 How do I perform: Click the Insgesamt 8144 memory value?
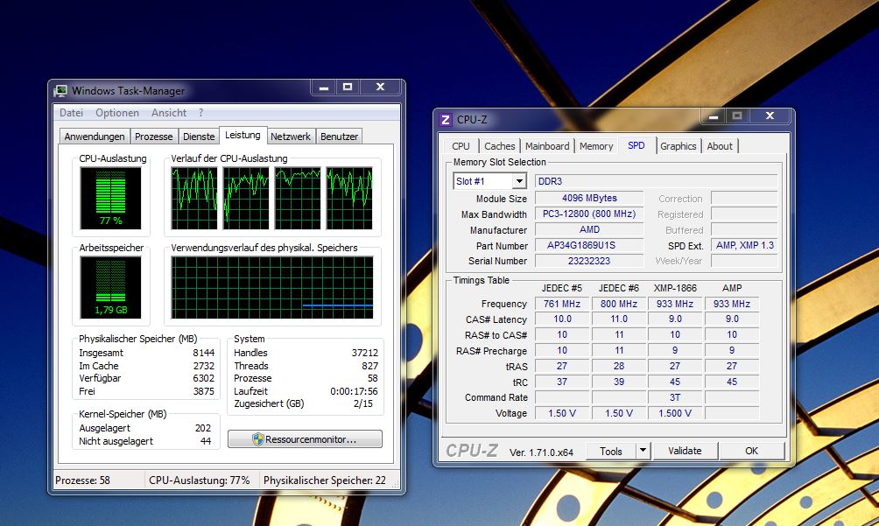(203, 353)
